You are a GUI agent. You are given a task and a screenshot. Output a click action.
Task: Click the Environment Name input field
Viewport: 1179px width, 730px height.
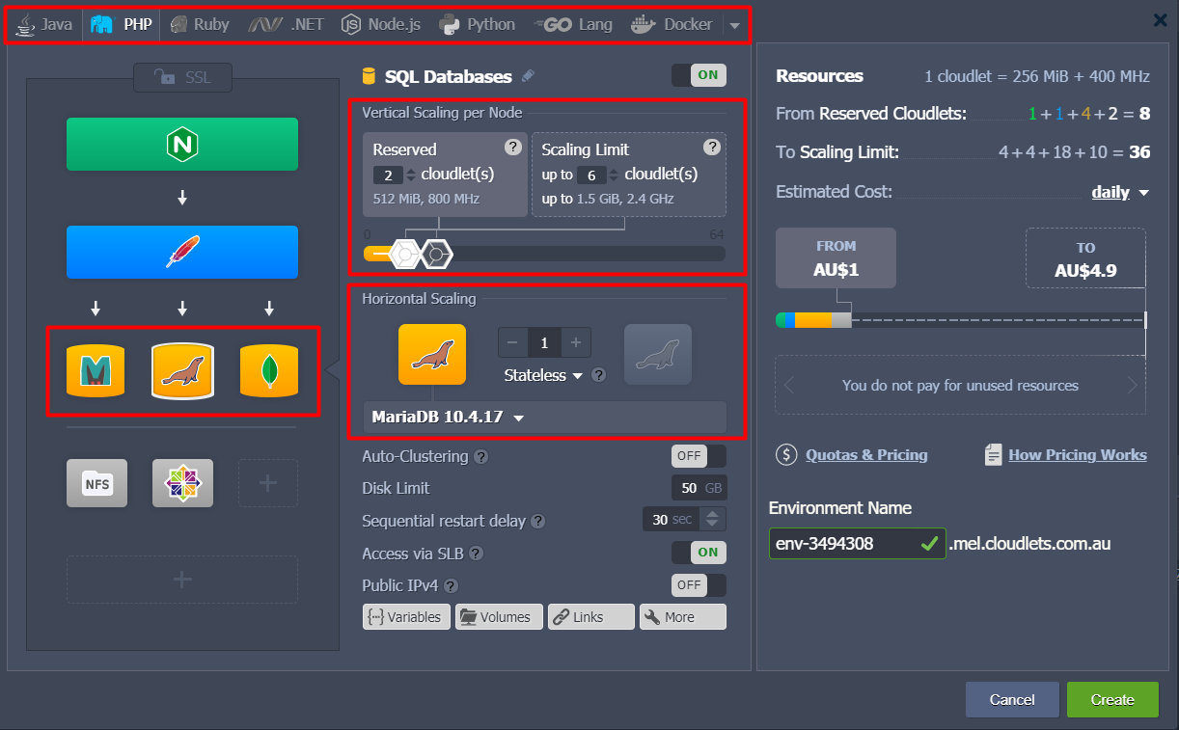pos(857,543)
